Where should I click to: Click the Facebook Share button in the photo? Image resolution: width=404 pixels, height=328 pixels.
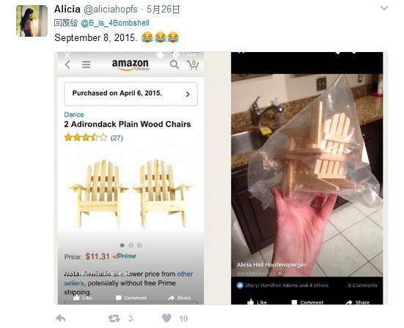click(358, 302)
